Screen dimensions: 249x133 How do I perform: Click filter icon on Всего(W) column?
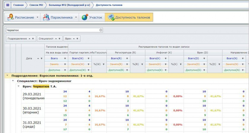(89, 59)
